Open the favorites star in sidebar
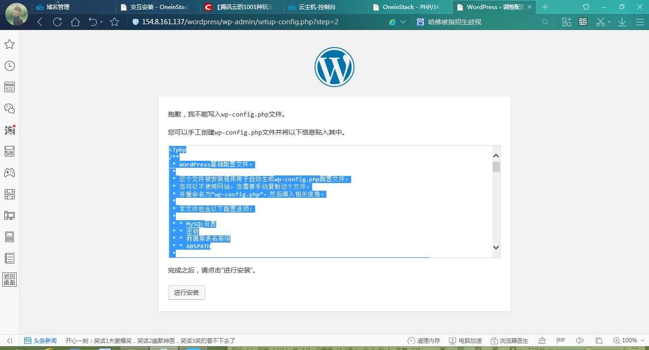The height and width of the screenshot is (350, 649). coord(9,44)
